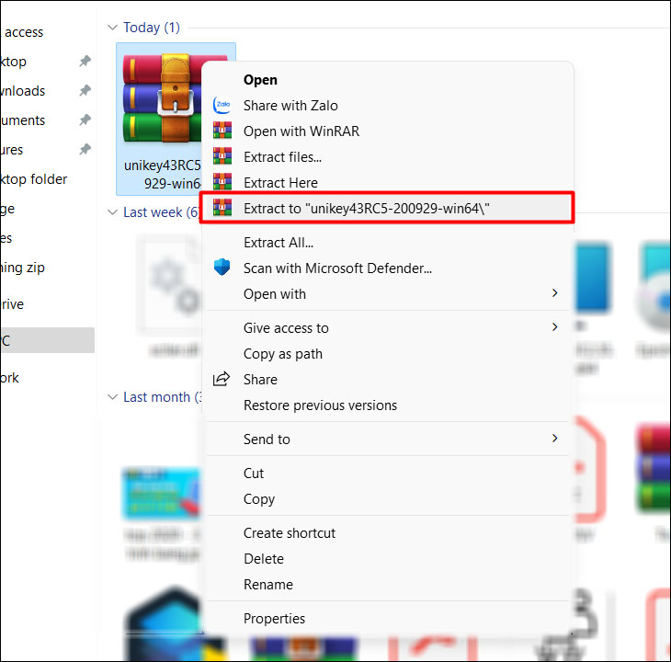Click Copy as path menu entry
671x662 pixels.
click(282, 354)
